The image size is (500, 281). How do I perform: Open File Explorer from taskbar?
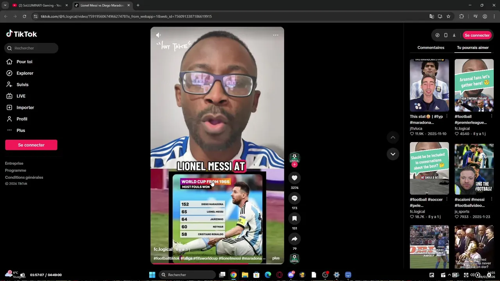(x=245, y=275)
